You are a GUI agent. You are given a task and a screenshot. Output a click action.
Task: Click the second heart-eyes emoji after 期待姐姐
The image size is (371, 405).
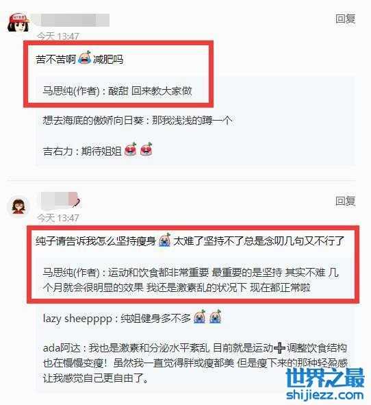click(146, 149)
